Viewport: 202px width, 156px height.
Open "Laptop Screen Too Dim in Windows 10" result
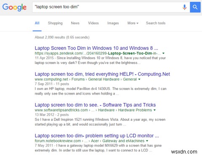coord(96,48)
